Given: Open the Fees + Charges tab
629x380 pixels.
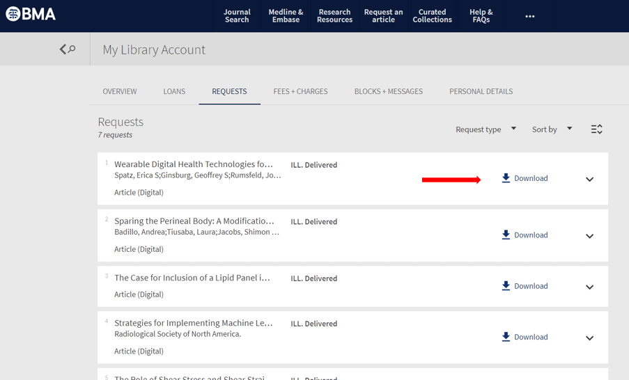Looking at the screenshot, I should click(x=300, y=91).
